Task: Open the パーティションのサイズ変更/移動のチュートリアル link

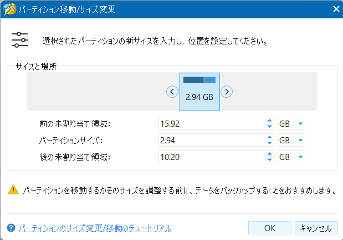Action: (95, 228)
